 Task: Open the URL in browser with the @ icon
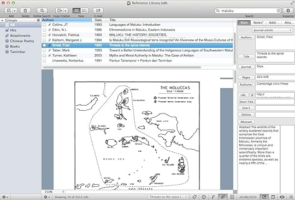(x=252, y=95)
